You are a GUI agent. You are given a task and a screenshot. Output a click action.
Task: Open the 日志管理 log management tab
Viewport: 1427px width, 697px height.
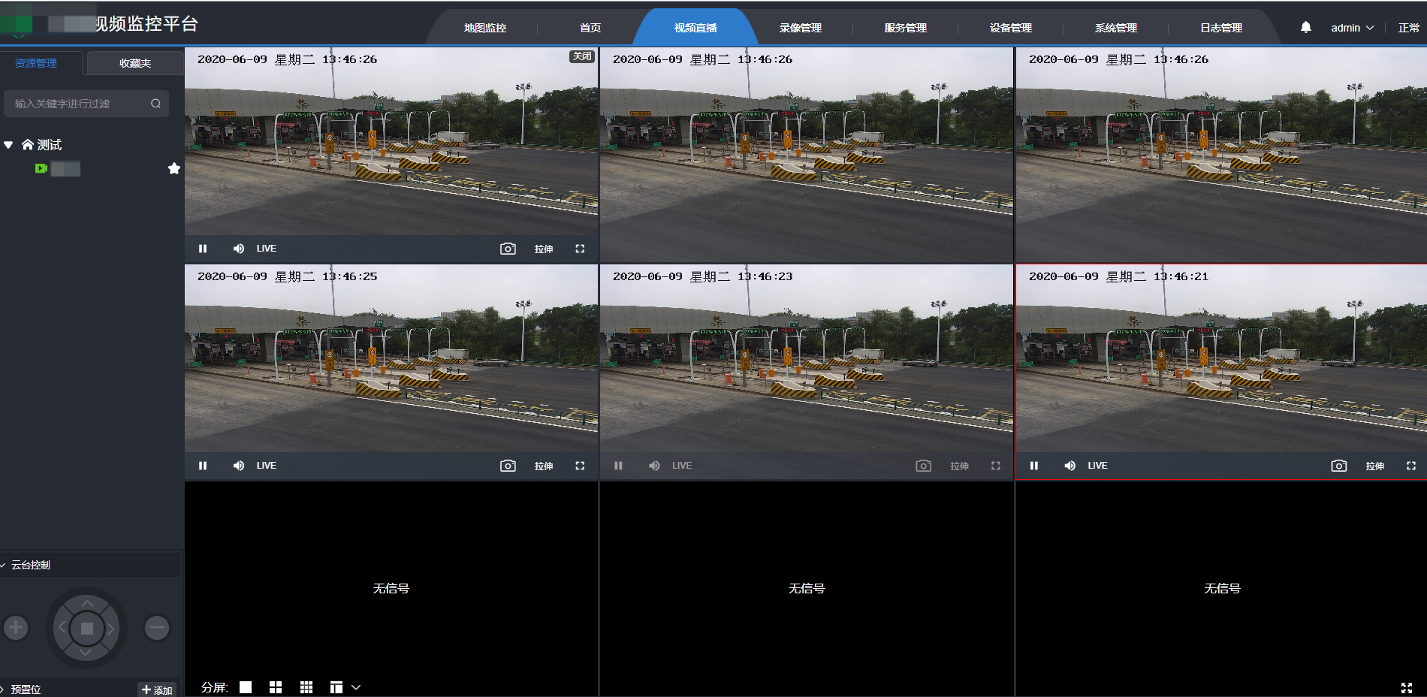[1221, 28]
